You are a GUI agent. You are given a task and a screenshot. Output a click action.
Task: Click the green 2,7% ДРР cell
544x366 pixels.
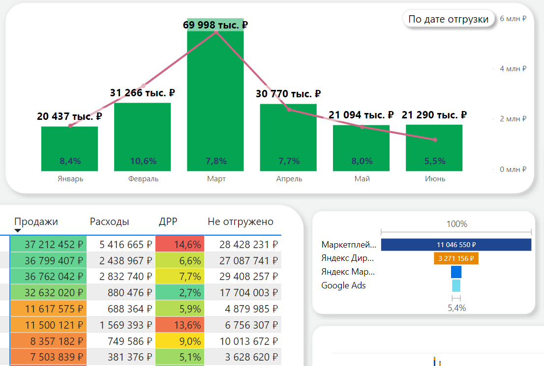click(x=180, y=293)
